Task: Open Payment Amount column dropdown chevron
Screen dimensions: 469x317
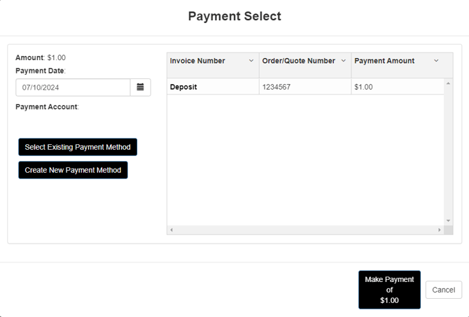Action: 436,61
